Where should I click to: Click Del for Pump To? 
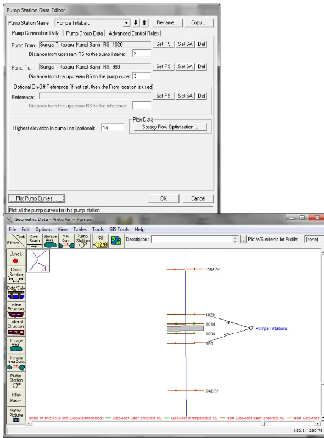tap(201, 66)
